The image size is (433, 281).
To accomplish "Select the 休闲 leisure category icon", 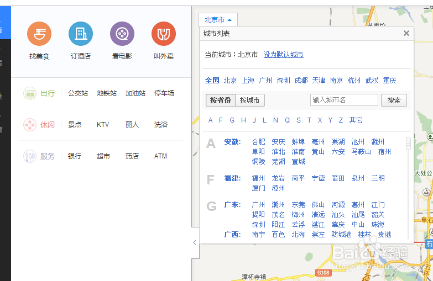I will pos(30,125).
